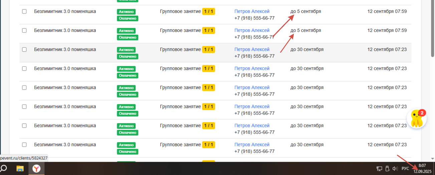
Task: Click the «Активно» badge in the topmost «до 5 сентября» row
Action: (x=126, y=12)
